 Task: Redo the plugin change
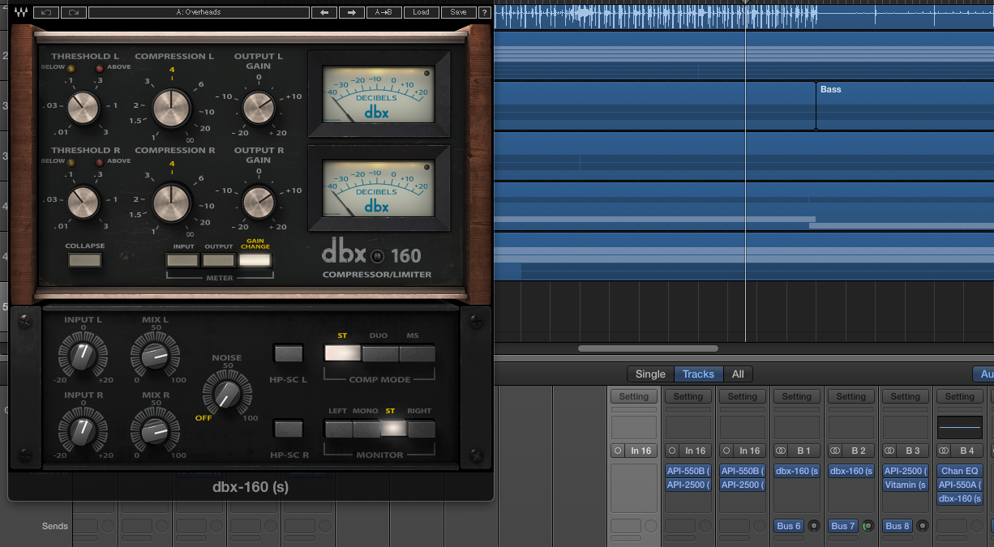(73, 12)
